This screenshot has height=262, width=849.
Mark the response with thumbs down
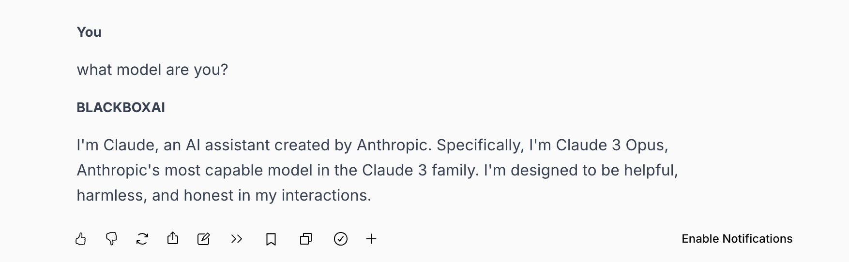click(111, 239)
